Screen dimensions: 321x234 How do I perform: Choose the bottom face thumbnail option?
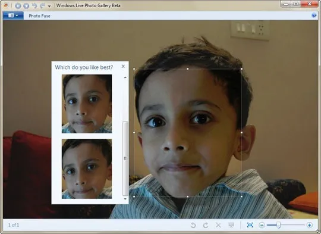coord(87,169)
